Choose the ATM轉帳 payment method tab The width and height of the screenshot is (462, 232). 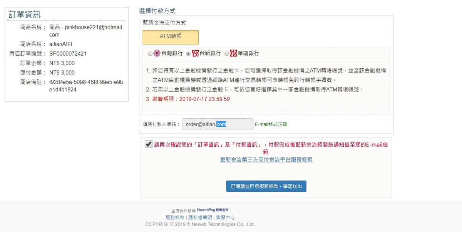tap(171, 37)
